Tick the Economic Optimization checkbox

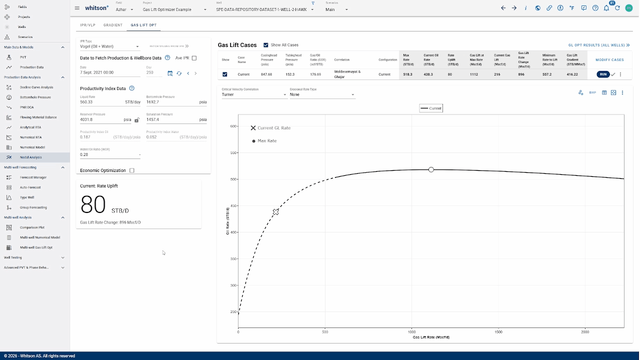tap(132, 170)
